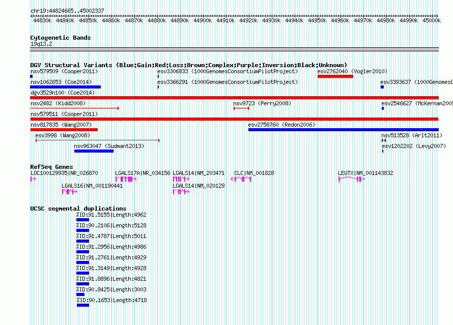Click the esv1202202 variant marker
453x325 pixels.
pyautogui.click(x=383, y=151)
